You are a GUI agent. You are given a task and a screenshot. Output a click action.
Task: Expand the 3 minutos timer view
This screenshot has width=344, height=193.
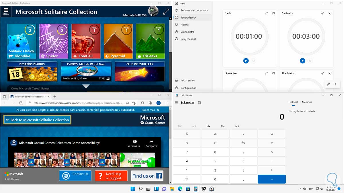323,13
